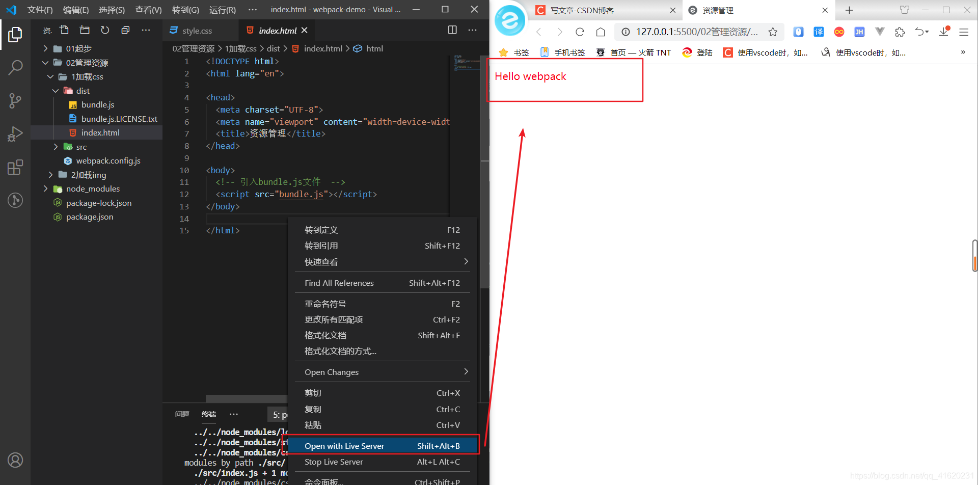Image resolution: width=978 pixels, height=485 pixels.
Task: Click the browser address bar
Action: [696, 32]
